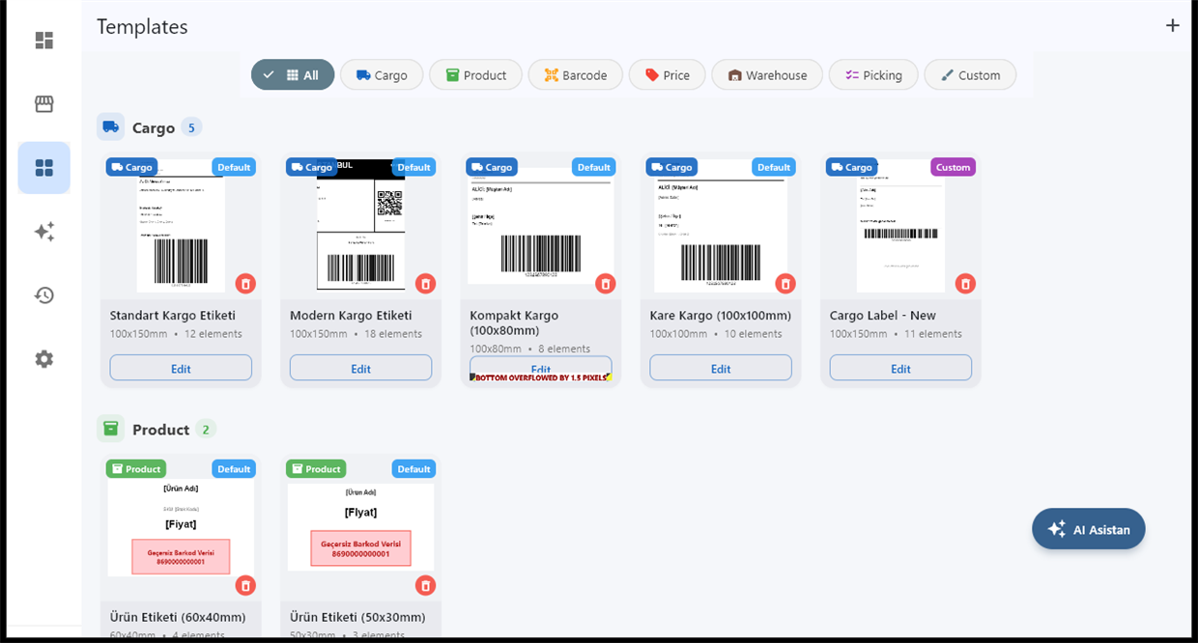Open the AI sparkle icon in sidebar
This screenshot has height=643, width=1198.
point(43,232)
